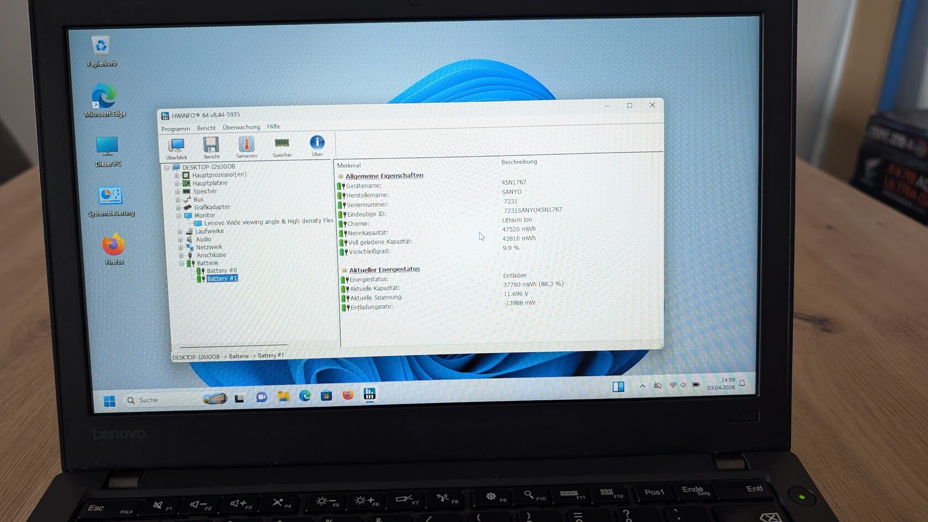The image size is (928, 522).
Task: Select the Entladen energy status value
Action: (x=515, y=276)
